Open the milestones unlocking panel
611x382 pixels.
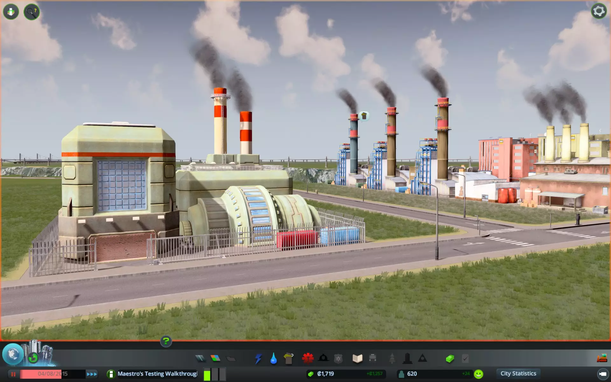tap(33, 358)
